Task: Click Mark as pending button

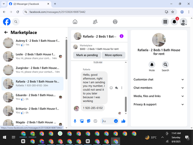Action: 87,55
